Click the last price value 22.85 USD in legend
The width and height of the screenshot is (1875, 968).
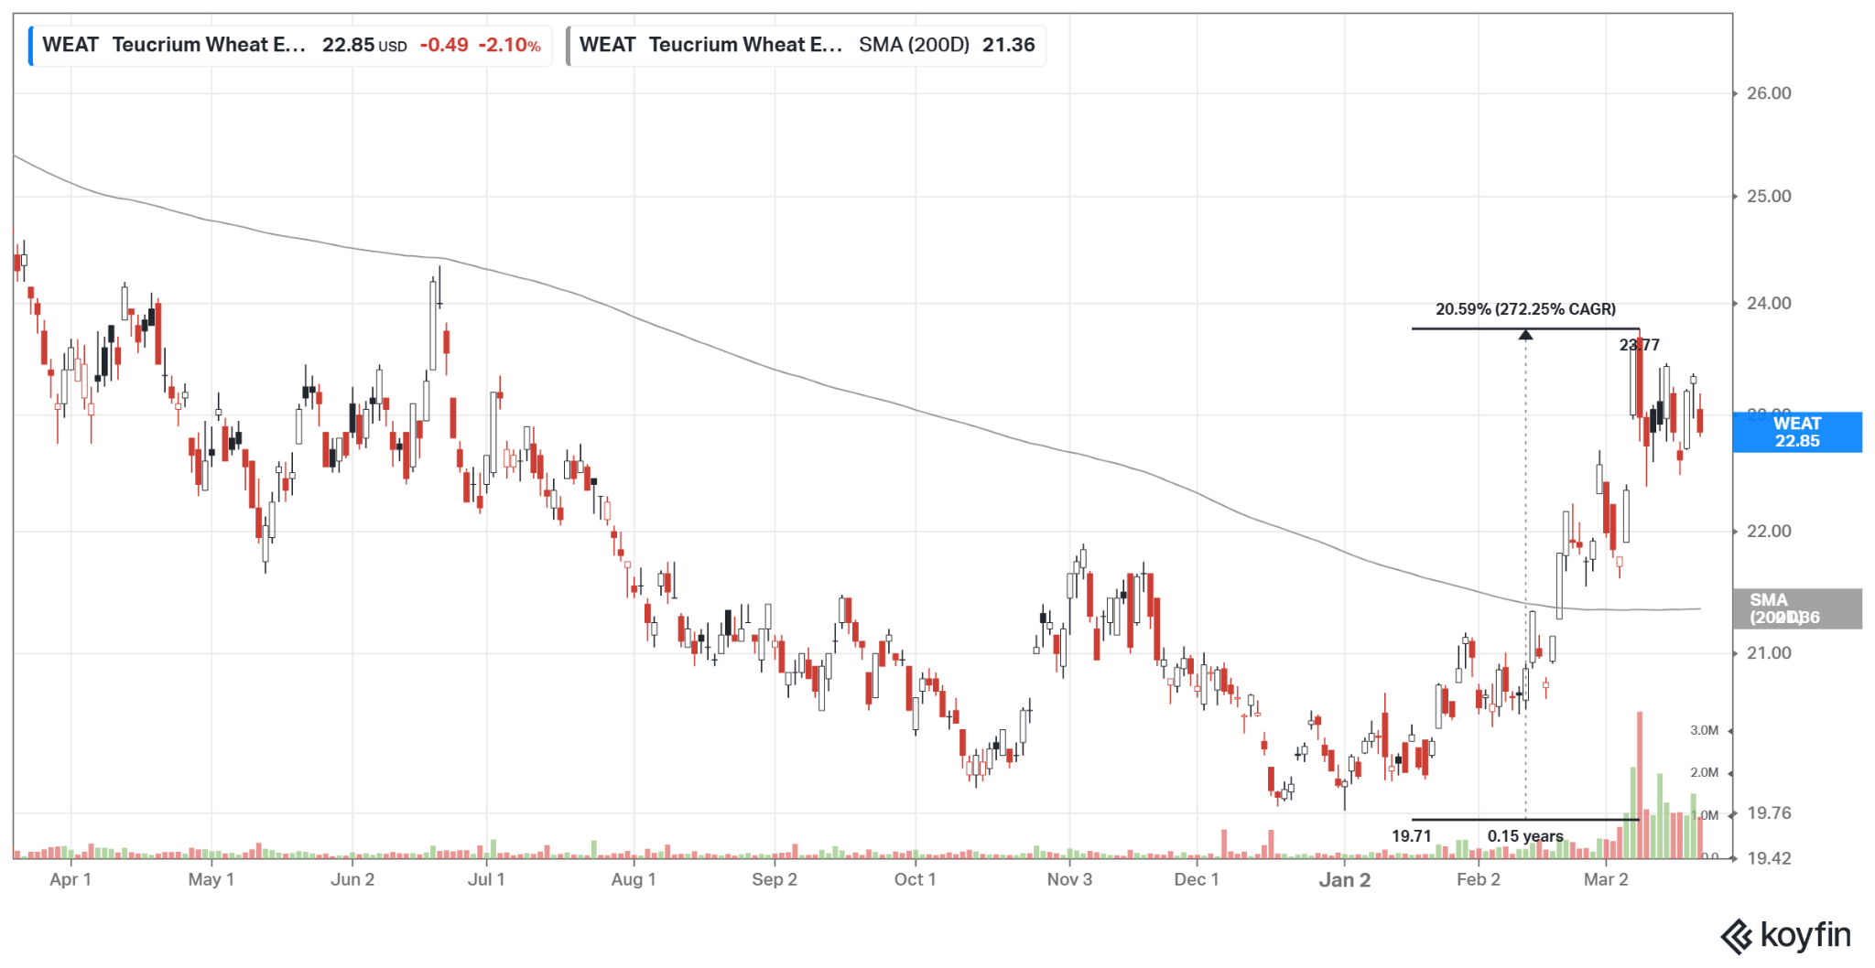(x=364, y=45)
